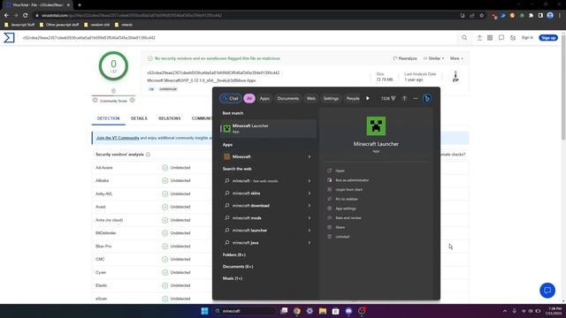Click the Chat button in search panel

[x=230, y=98]
